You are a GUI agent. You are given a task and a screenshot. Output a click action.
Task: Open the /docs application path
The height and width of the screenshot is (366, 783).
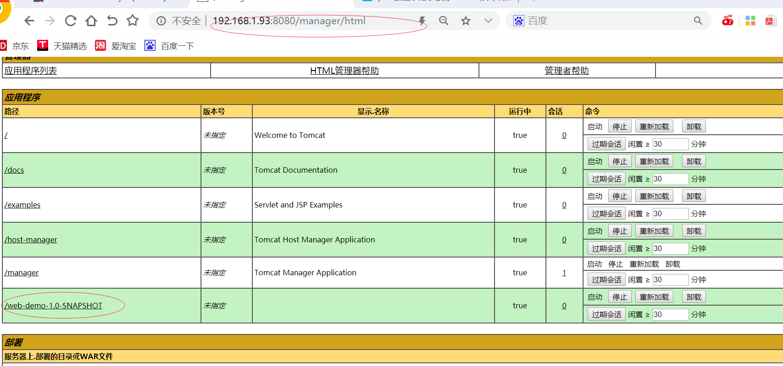tap(14, 170)
